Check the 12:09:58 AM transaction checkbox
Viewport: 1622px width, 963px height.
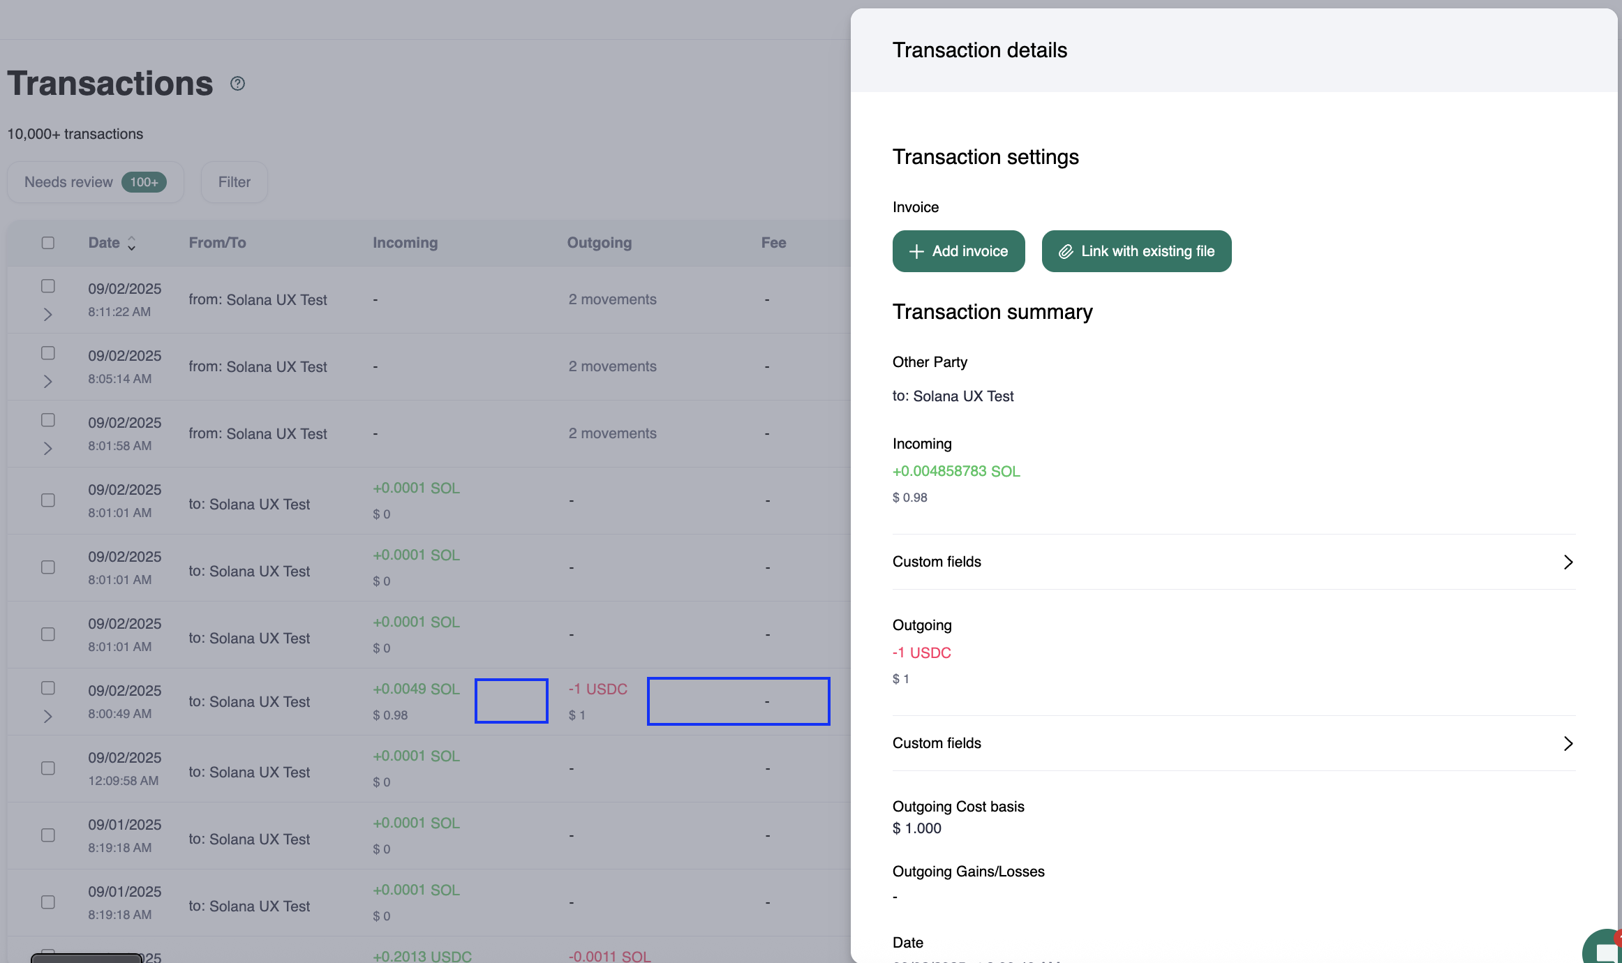pos(48,768)
